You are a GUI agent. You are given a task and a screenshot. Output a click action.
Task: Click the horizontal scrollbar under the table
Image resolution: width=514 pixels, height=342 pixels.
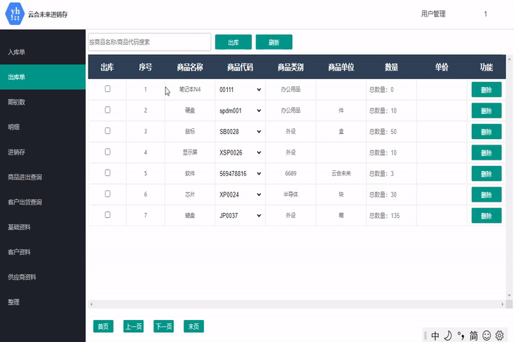coord(300,304)
